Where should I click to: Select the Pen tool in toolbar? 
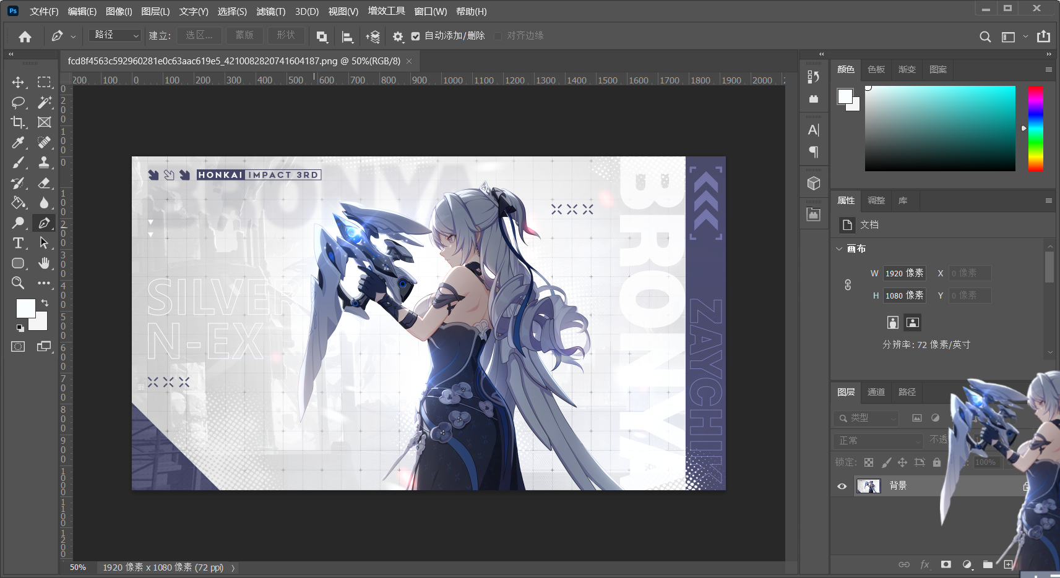pyautogui.click(x=44, y=223)
